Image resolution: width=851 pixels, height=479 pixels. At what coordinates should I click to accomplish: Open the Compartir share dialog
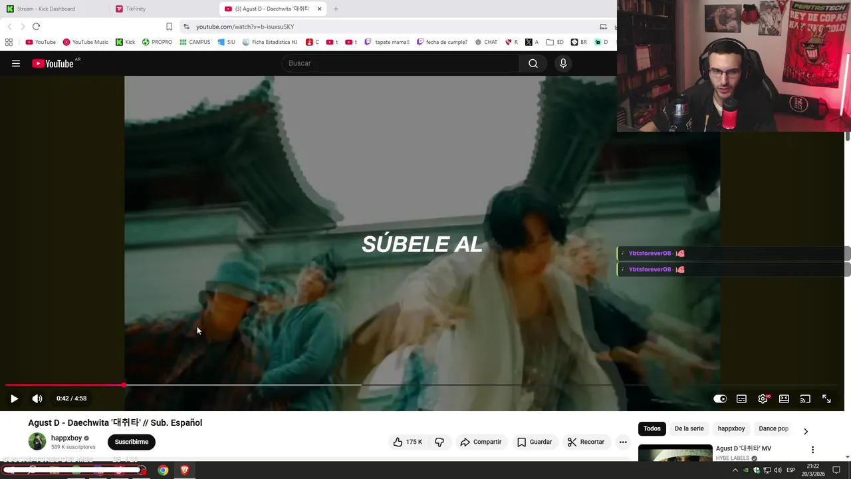click(x=481, y=442)
